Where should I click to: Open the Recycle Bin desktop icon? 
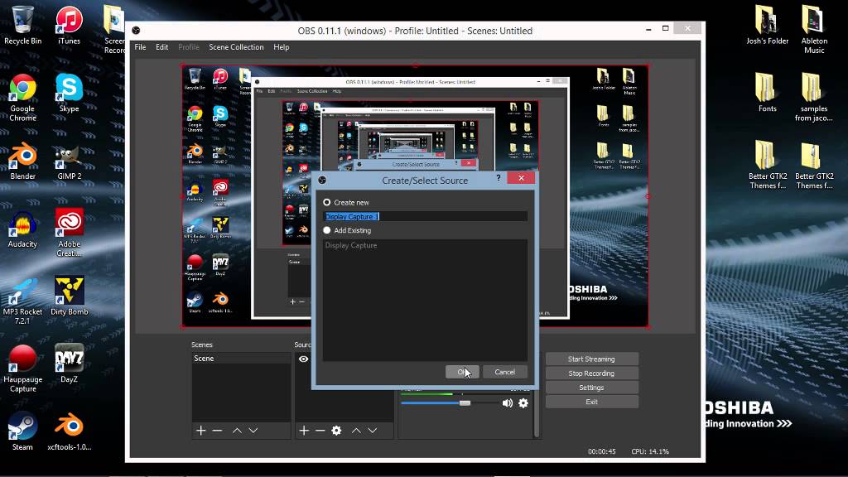point(22,26)
